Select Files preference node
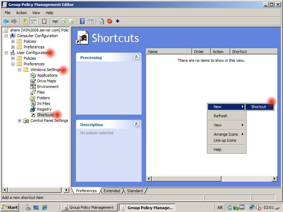283x212 pixels. click(x=41, y=92)
